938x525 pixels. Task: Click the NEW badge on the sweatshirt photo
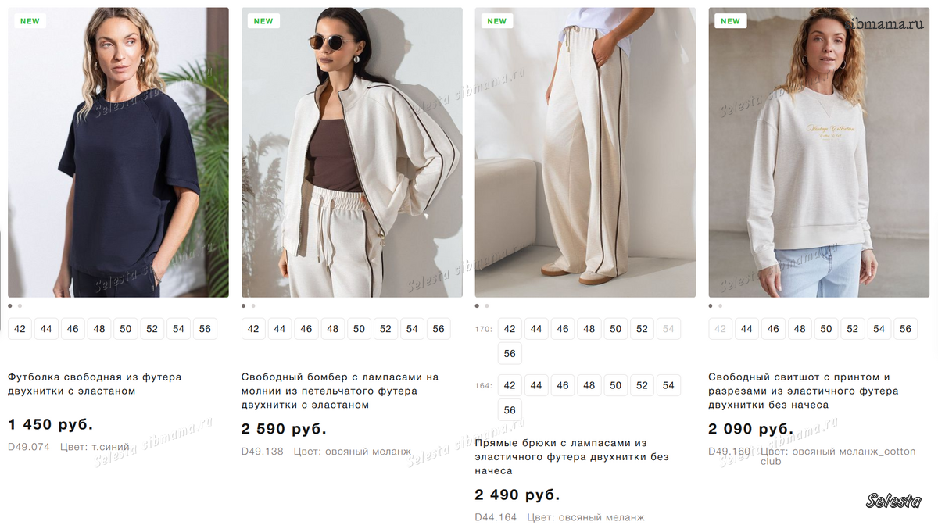[x=730, y=21]
